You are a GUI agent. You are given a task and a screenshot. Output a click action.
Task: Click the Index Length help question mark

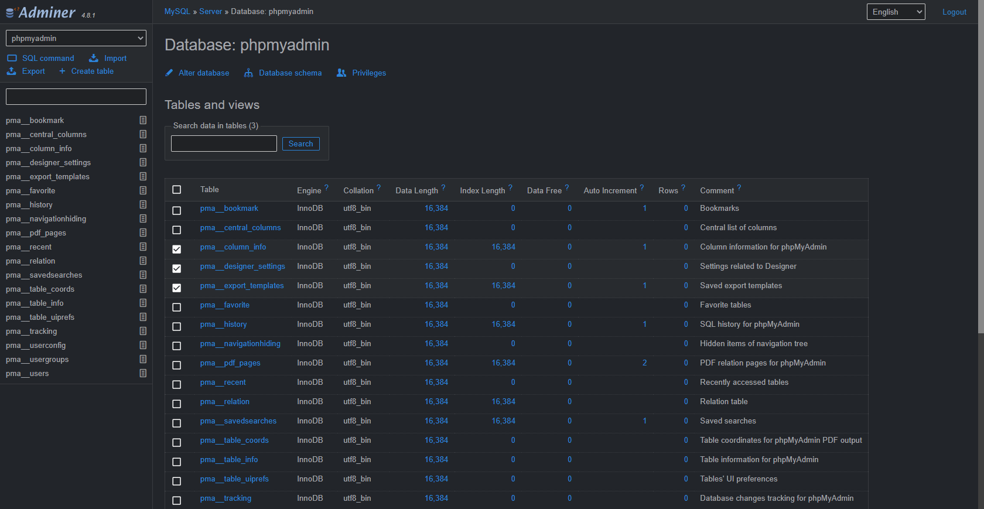510,187
